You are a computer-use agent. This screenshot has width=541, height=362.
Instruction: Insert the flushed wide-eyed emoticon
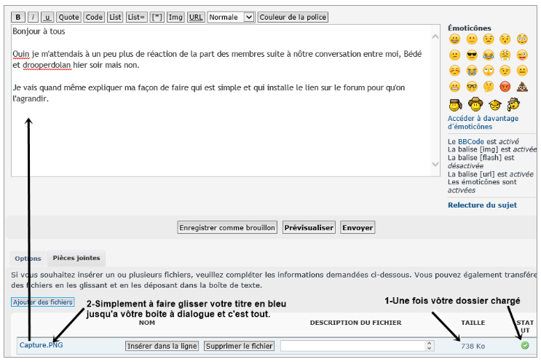(522, 39)
